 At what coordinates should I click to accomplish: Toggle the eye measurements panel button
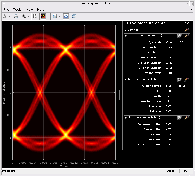tap(66, 16)
